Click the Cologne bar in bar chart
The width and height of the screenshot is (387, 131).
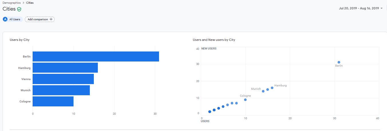pos(53,101)
